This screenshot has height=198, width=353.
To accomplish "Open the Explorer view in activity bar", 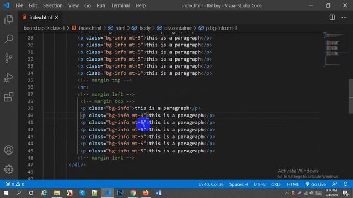I will (9, 20).
